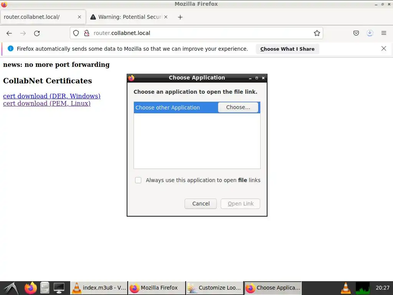Switch to Mozilla Firefox taskbar window
This screenshot has width=393, height=295.
[x=157, y=288]
